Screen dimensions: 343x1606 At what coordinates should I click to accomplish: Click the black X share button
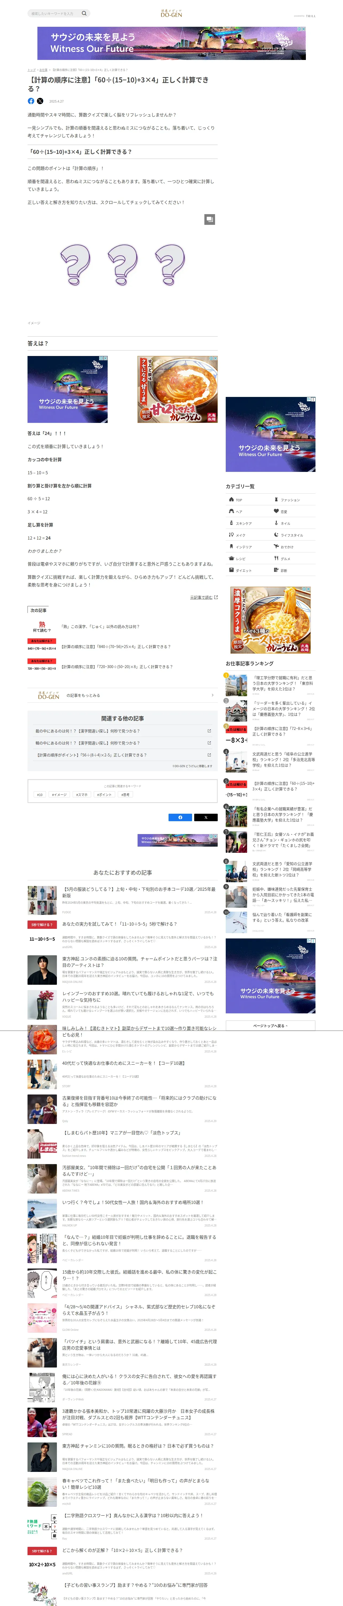[x=205, y=817]
